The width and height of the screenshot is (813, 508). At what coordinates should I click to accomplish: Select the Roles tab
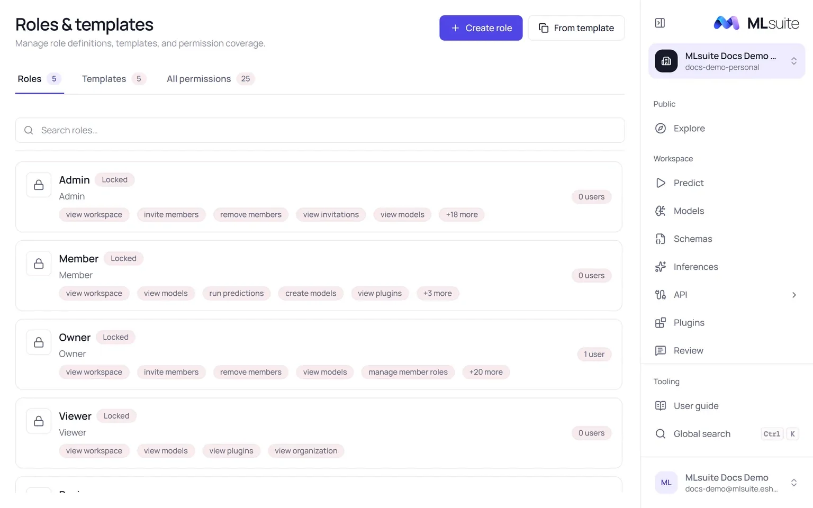[40, 79]
